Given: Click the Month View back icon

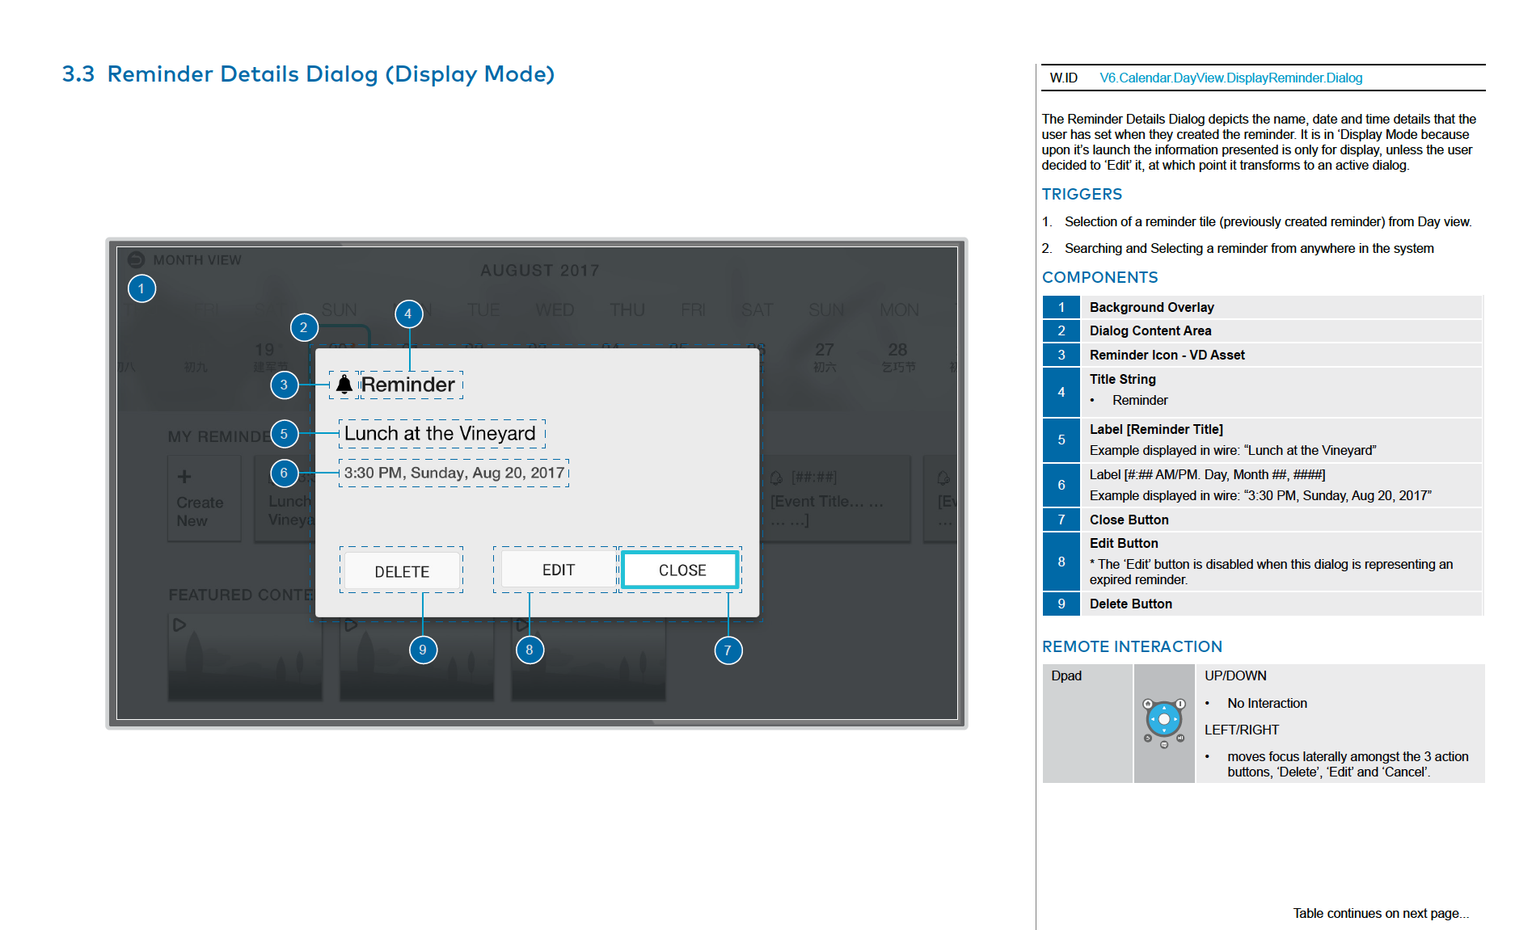Looking at the screenshot, I should [136, 260].
